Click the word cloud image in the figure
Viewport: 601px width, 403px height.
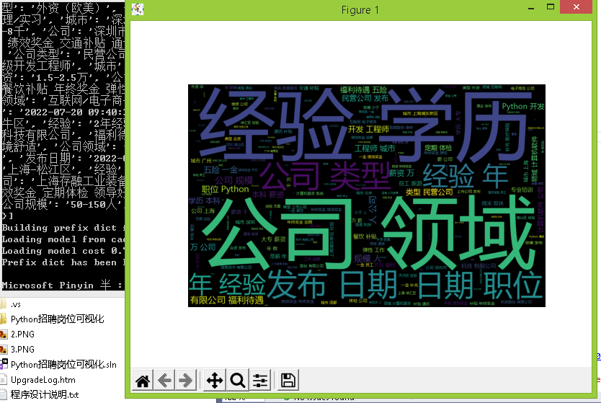366,195
